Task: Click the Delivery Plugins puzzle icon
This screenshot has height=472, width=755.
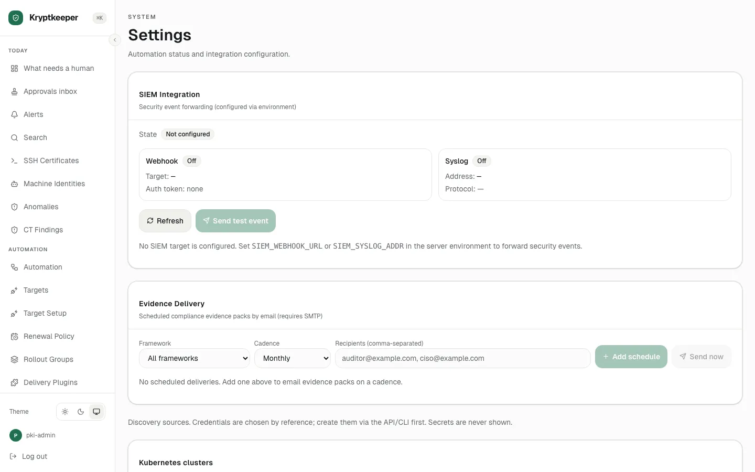Action: 14,383
